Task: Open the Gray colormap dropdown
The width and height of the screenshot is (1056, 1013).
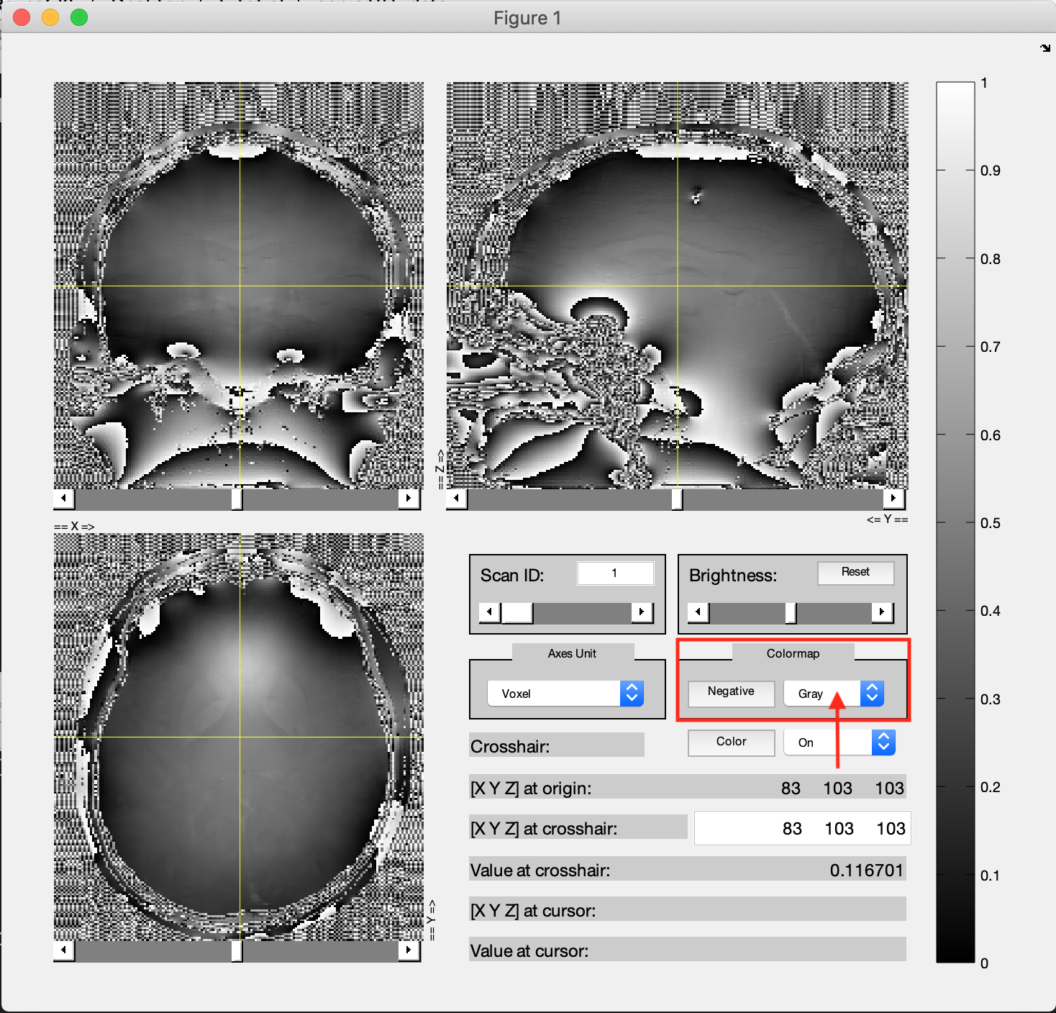Action: 834,694
